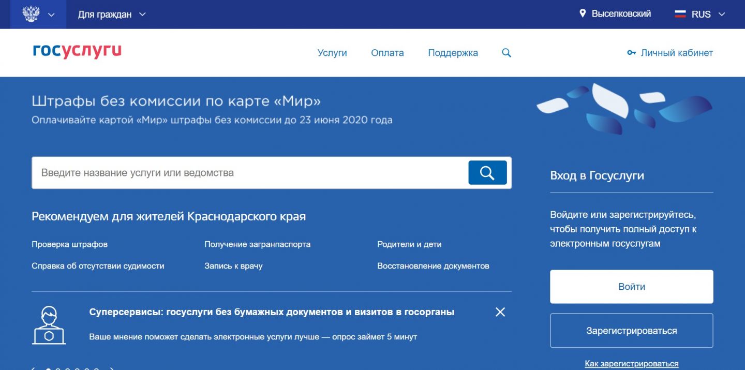This screenshot has height=370, width=745.
Task: Open 'Проверка штрафов' link
Action: (x=70, y=244)
